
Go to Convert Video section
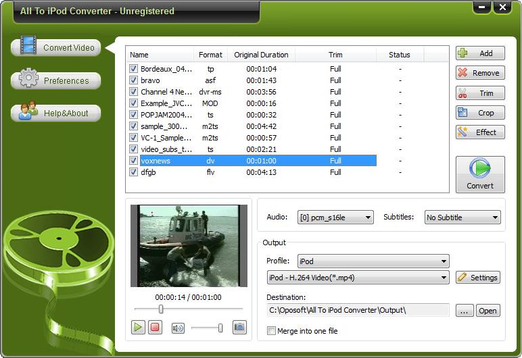point(56,47)
